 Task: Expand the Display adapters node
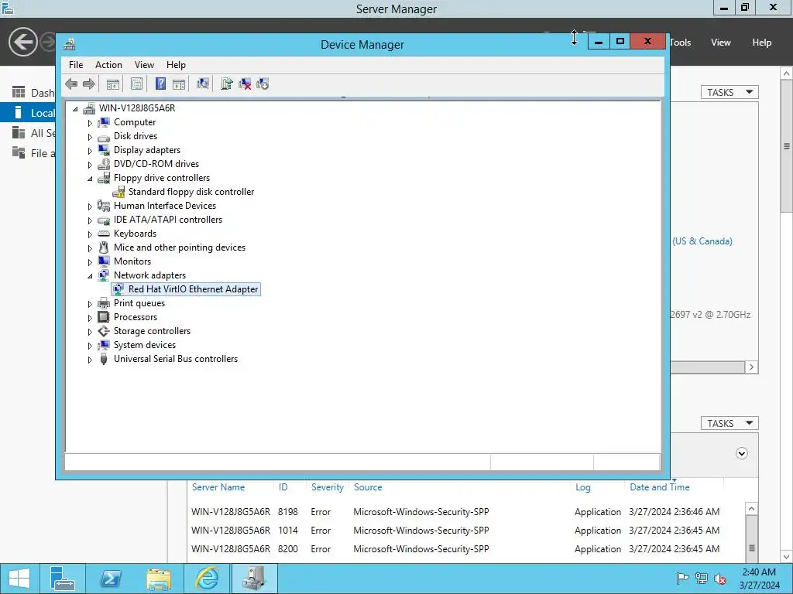[90, 151]
